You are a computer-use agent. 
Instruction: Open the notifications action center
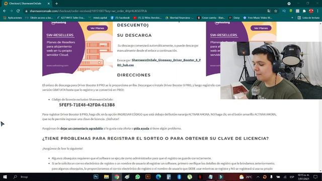315,176
